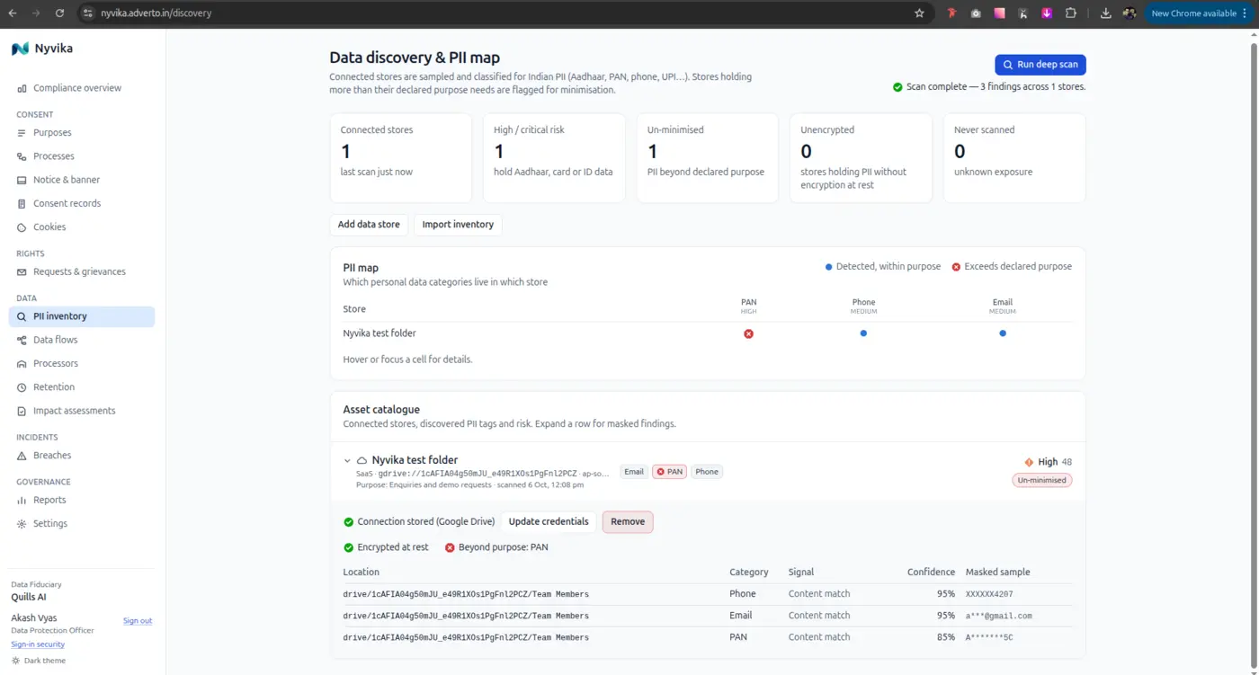
Task: Open Chrome downloads icon
Action: click(1105, 13)
